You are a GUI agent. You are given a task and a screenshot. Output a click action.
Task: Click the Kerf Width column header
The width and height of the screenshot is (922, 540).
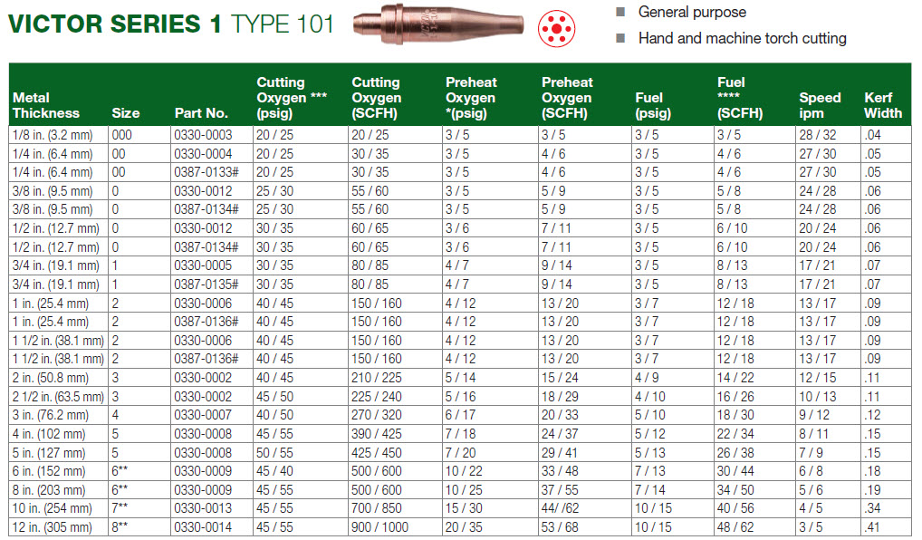tap(883, 105)
